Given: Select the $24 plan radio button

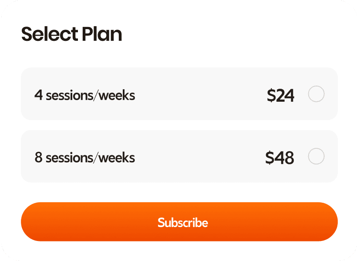Looking at the screenshot, I should coord(316,94).
